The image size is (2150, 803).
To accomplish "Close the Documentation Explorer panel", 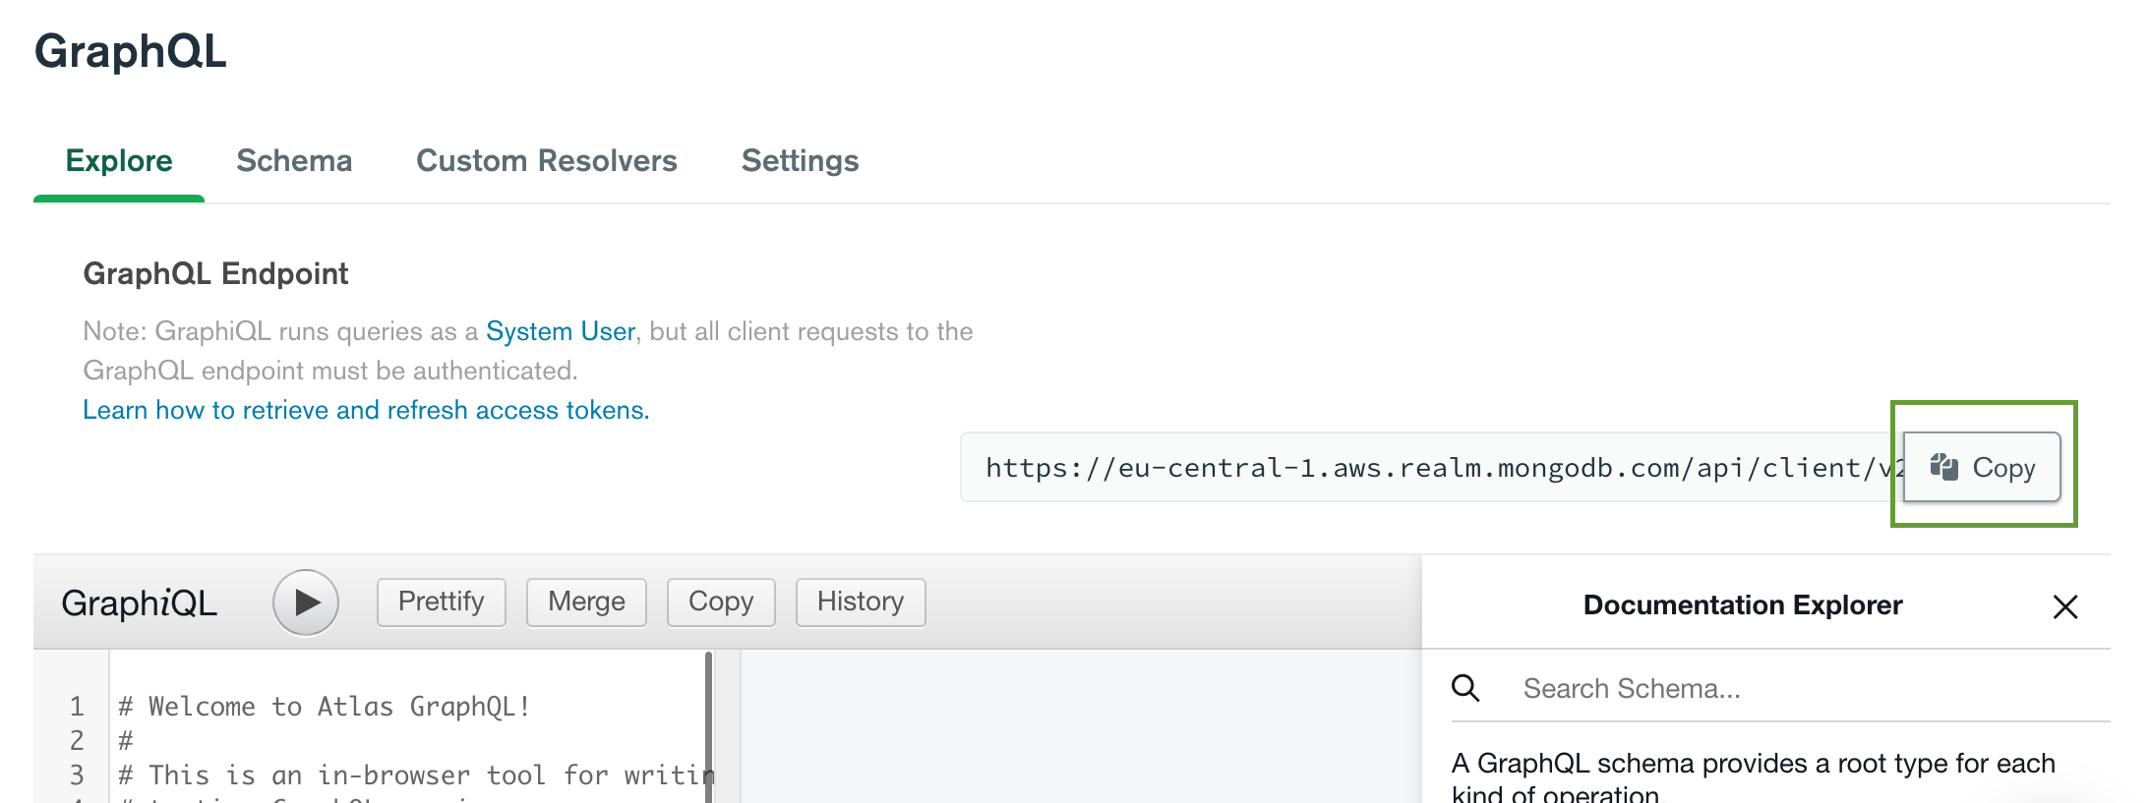I will coord(2065,606).
